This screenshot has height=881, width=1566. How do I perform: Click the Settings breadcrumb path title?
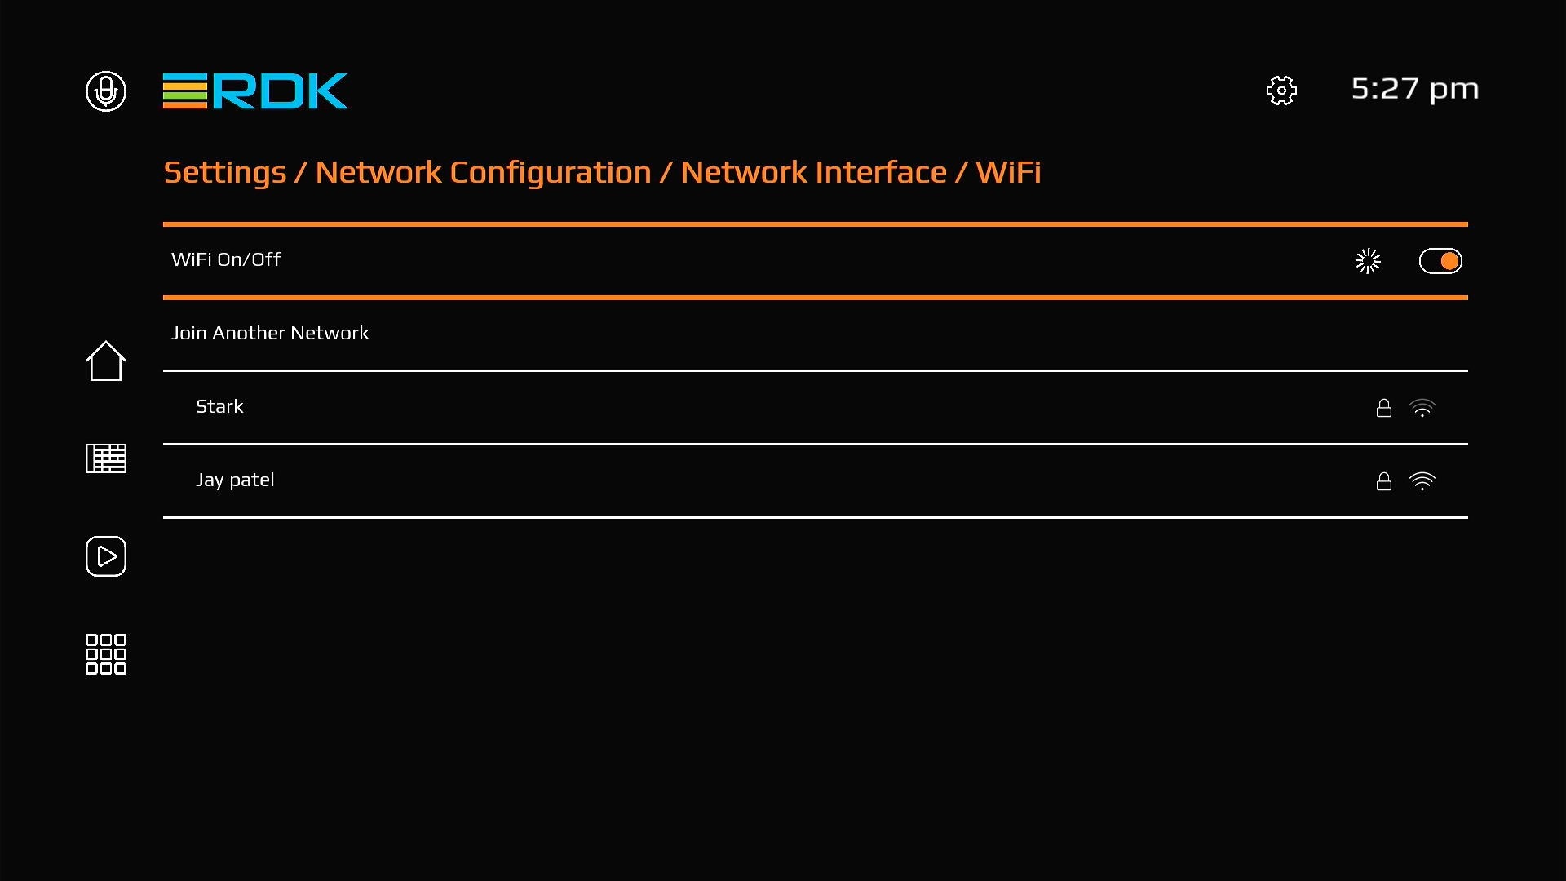click(224, 172)
